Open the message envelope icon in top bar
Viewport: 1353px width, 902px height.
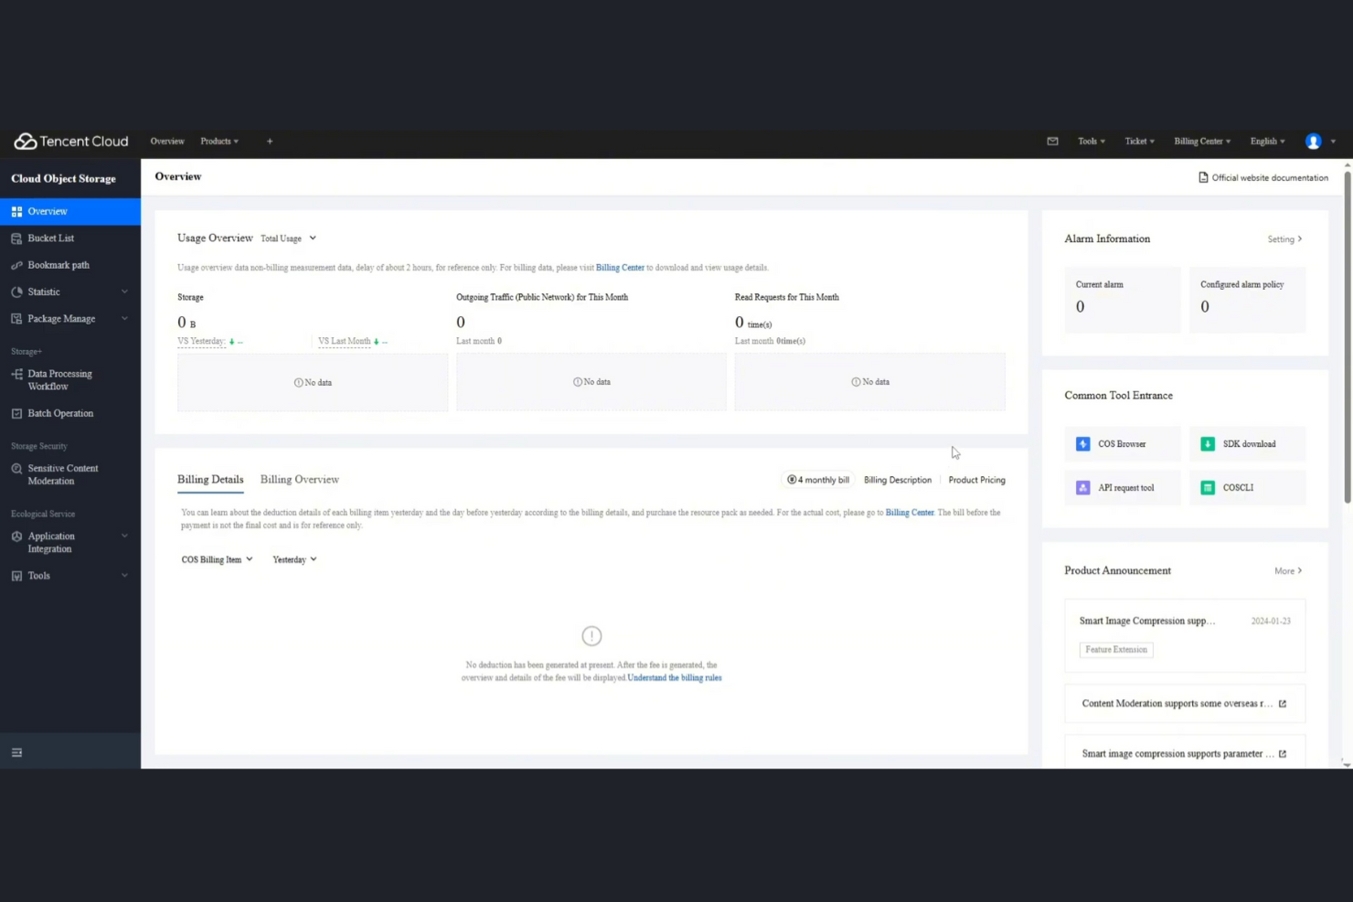(1052, 141)
